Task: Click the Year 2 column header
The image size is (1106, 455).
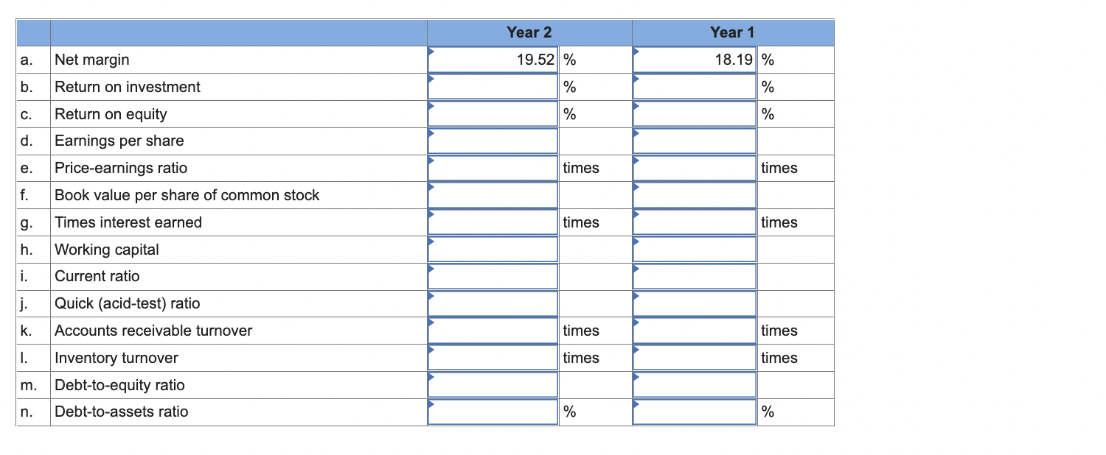Action: click(528, 32)
